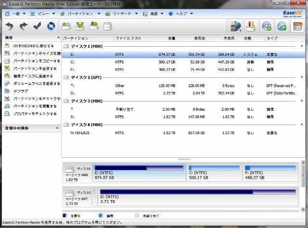
Task: Click the disk icon next to ディスク 2 (GPT)
Action: pos(66,77)
